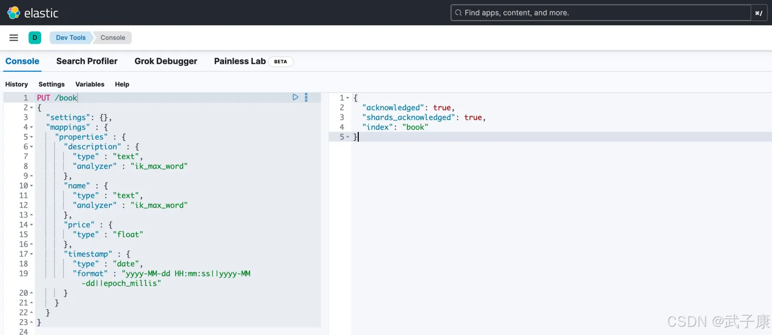Switch to the Search Profiler tab

coord(86,61)
